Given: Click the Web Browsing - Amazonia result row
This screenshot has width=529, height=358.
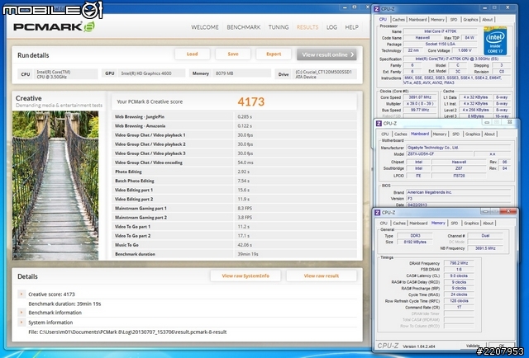Looking at the screenshot, I should [x=234, y=126].
